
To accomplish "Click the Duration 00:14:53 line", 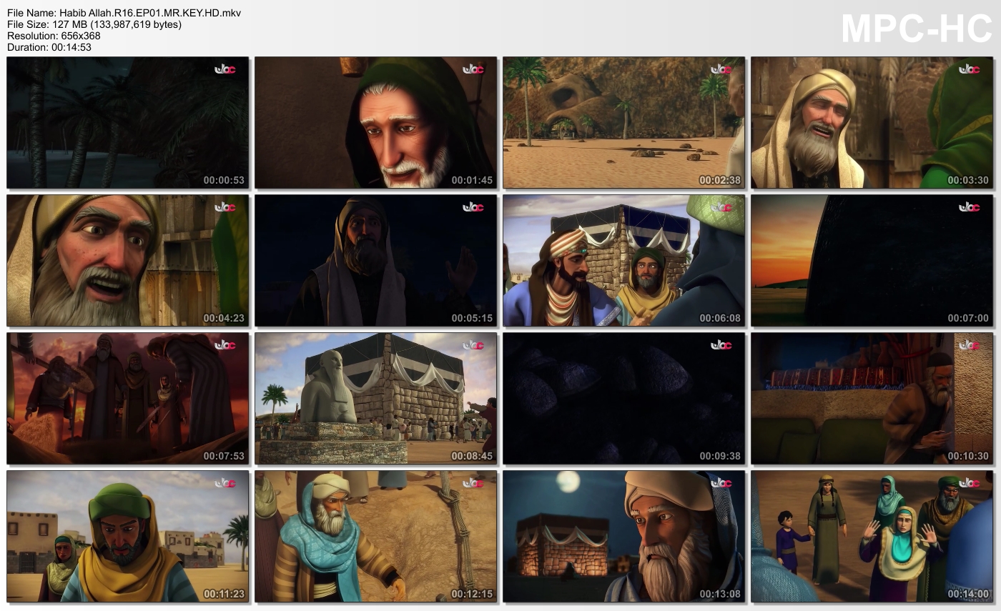I will [x=49, y=47].
